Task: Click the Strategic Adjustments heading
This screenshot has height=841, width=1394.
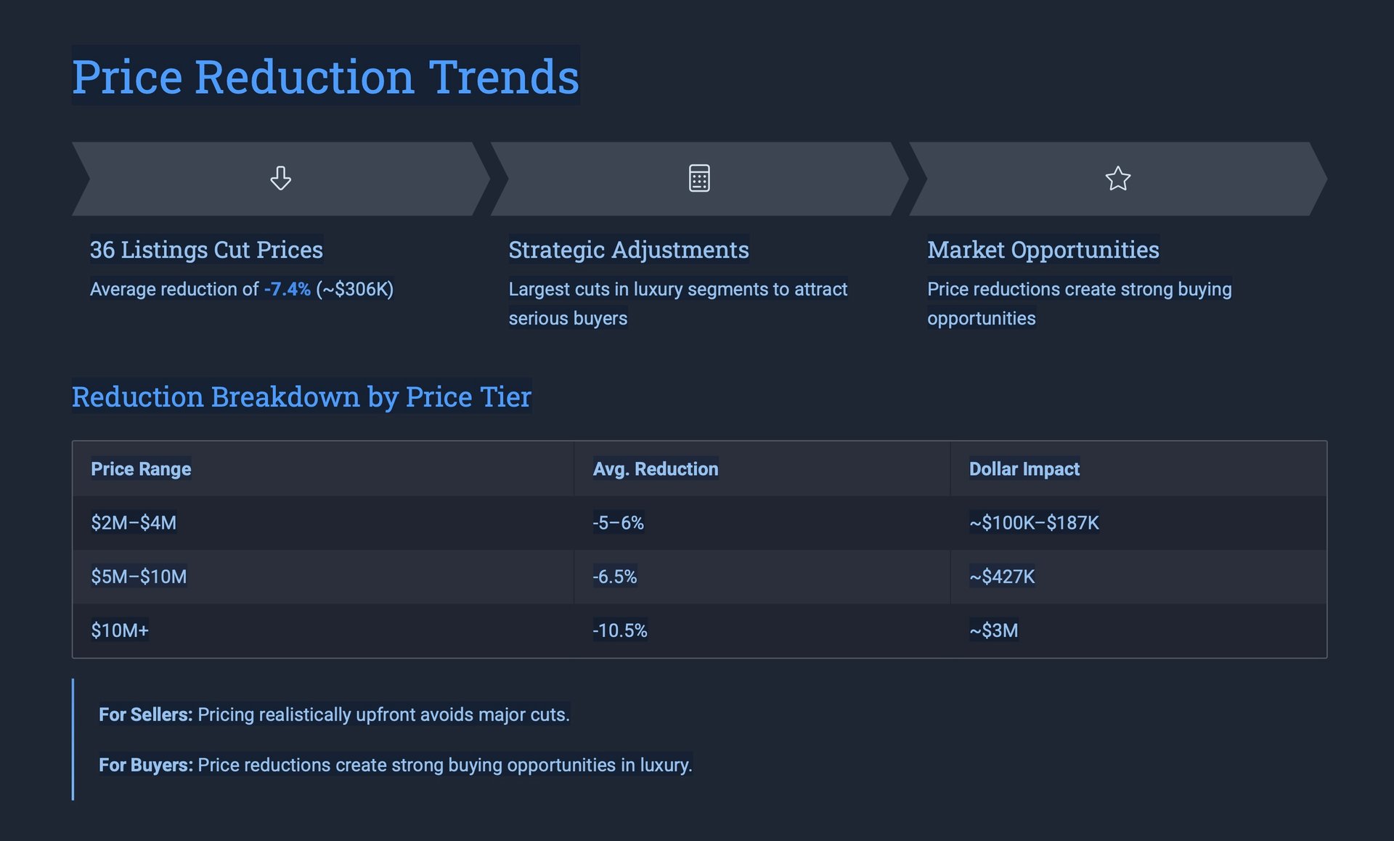Action: pyautogui.click(x=628, y=250)
